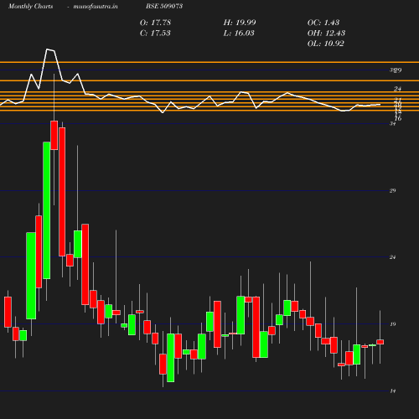Click the 29 price axis label
The width and height of the screenshot is (419, 419).
coord(393,191)
